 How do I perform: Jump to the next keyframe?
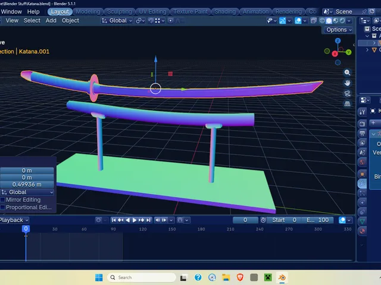tap(142, 220)
